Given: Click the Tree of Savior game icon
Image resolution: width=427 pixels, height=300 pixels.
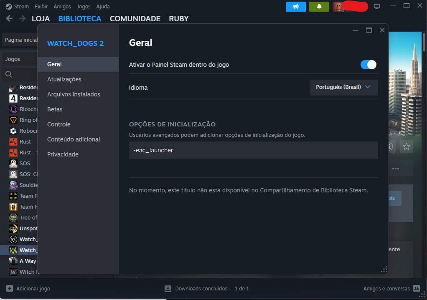Looking at the screenshot, I should click(13, 217).
